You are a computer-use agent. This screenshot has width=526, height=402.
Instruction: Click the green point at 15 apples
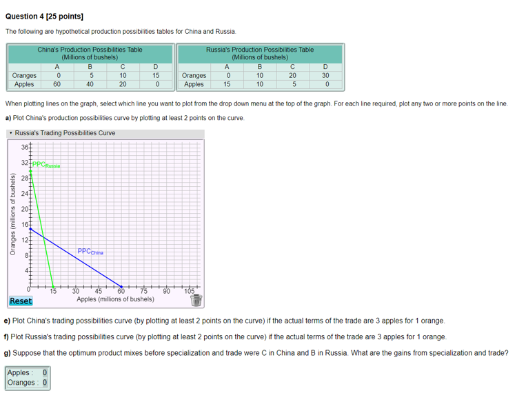click(53, 287)
